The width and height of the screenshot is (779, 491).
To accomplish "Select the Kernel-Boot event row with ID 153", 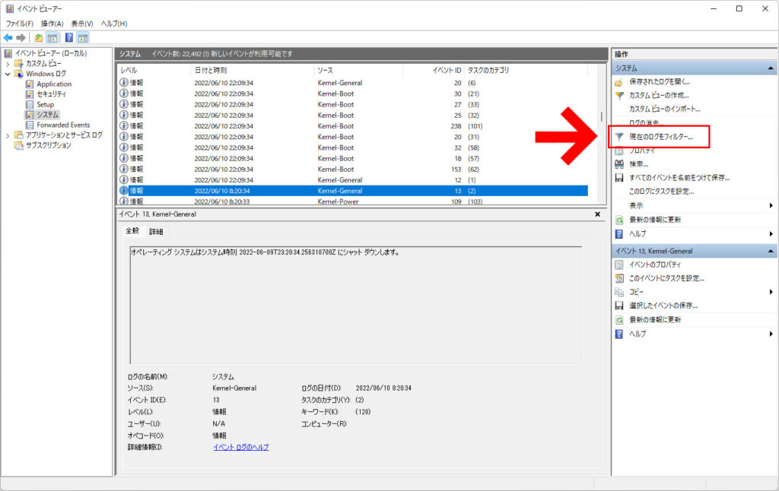I will coord(353,169).
